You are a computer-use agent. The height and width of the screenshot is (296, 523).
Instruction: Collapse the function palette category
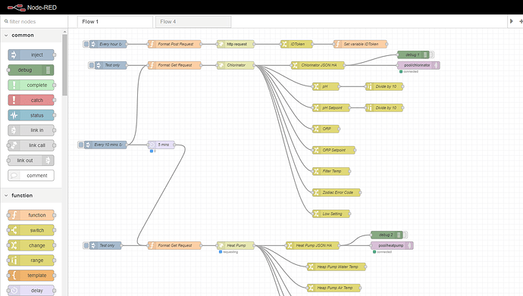coord(6,195)
